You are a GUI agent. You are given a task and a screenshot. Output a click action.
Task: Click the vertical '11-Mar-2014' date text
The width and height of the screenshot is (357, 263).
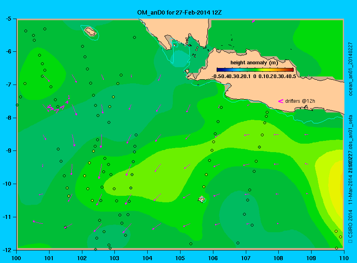pos(351,189)
